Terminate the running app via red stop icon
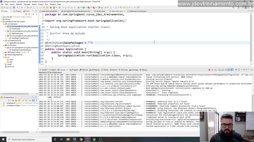254x142 pixels. point(209,70)
